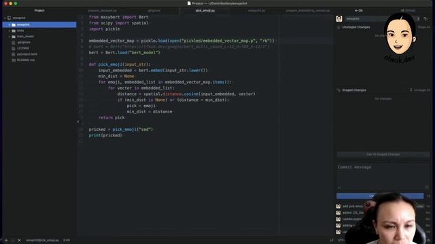Click the new item plus icon in status bar
This screenshot has height=244, width=435.
6,241
